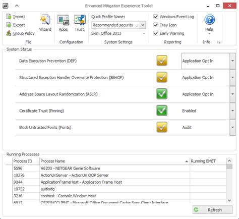
Task: Click the Certificate Trust green status icon
Action: [x=162, y=111]
